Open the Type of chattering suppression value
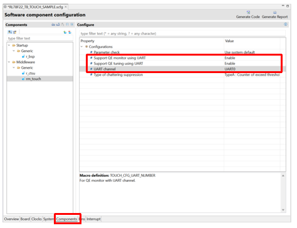 pyautogui.click(x=253, y=75)
